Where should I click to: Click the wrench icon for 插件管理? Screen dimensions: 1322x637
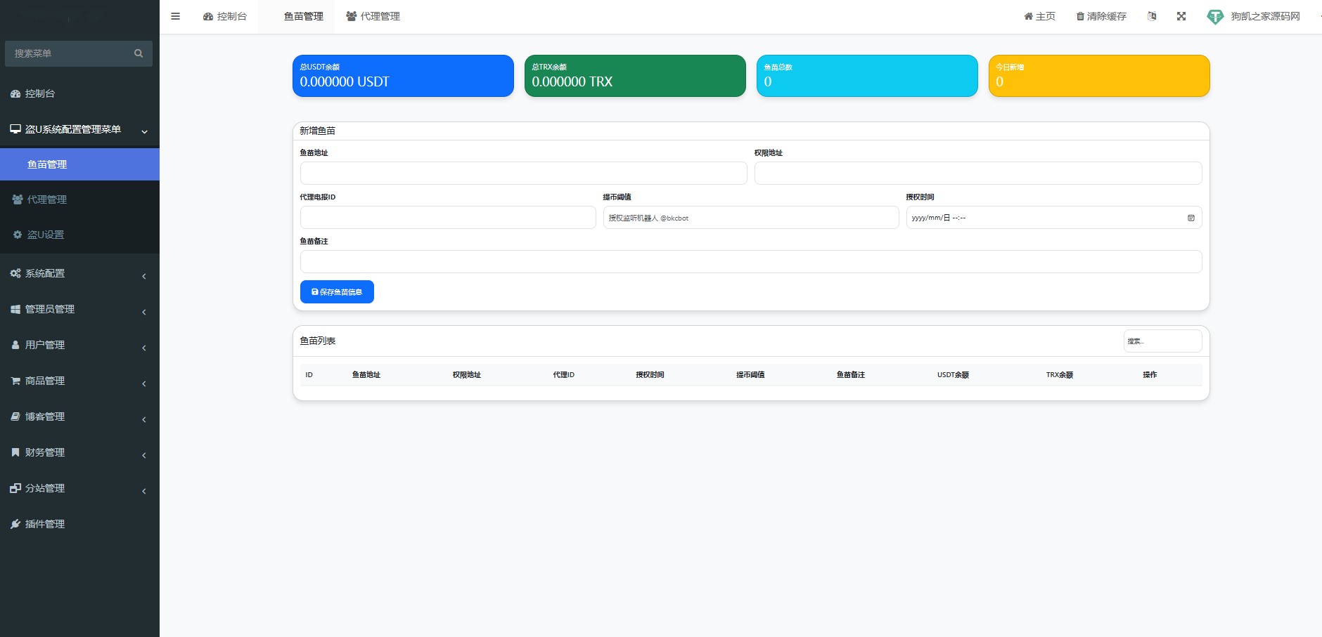[15, 524]
